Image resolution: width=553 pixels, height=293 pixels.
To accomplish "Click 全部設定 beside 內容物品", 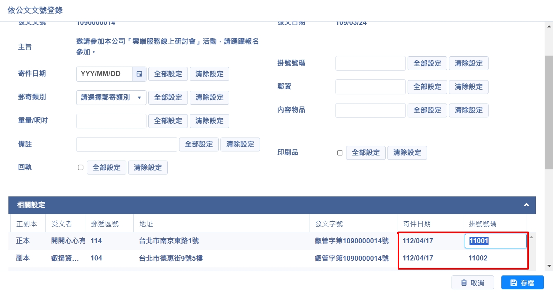I will pos(427,110).
